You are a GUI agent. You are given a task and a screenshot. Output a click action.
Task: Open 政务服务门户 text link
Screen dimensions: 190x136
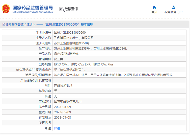173,12
